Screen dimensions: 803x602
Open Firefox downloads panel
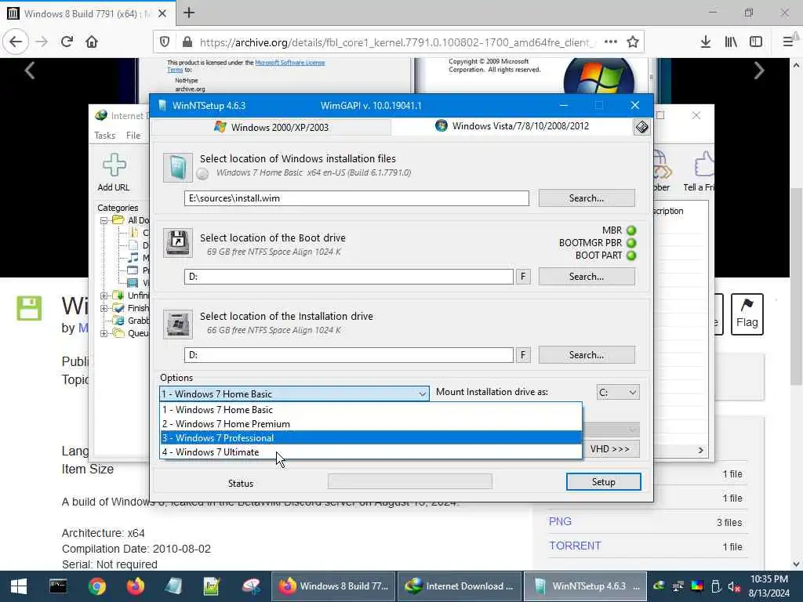point(705,42)
